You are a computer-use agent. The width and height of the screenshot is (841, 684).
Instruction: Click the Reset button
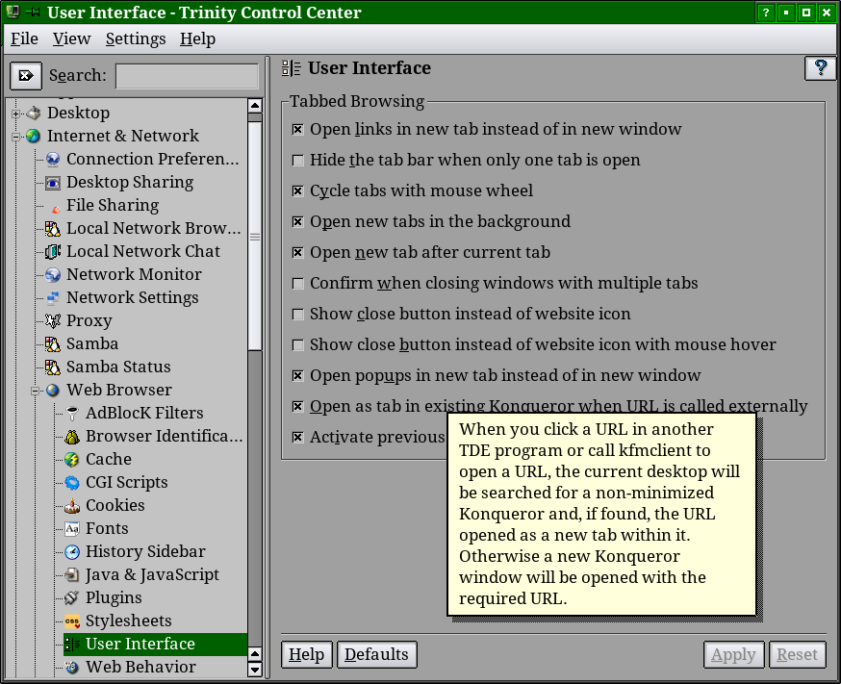(x=797, y=654)
